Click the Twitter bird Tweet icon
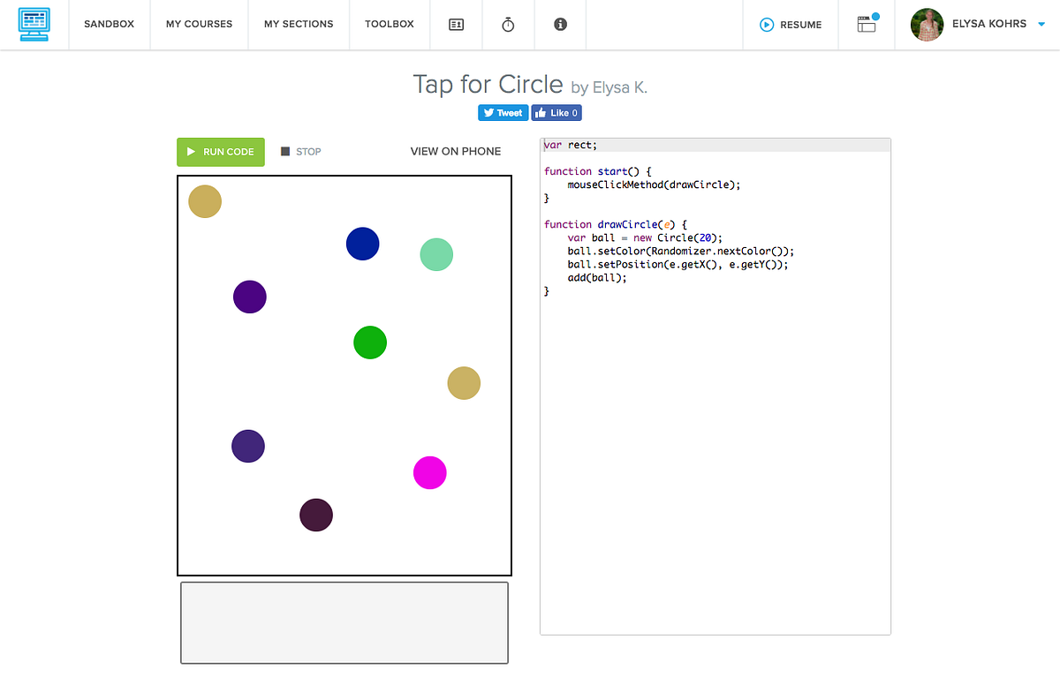Viewport: 1060px width, 685px height. tap(489, 112)
